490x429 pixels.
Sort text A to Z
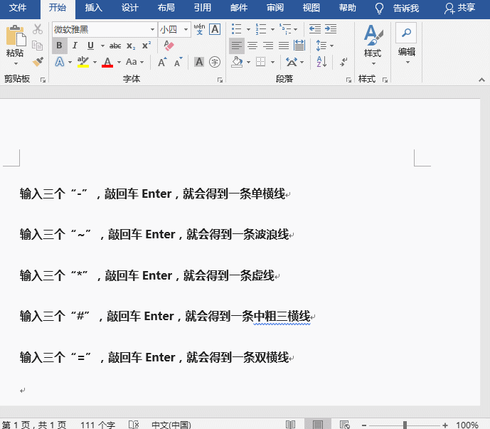click(322, 62)
